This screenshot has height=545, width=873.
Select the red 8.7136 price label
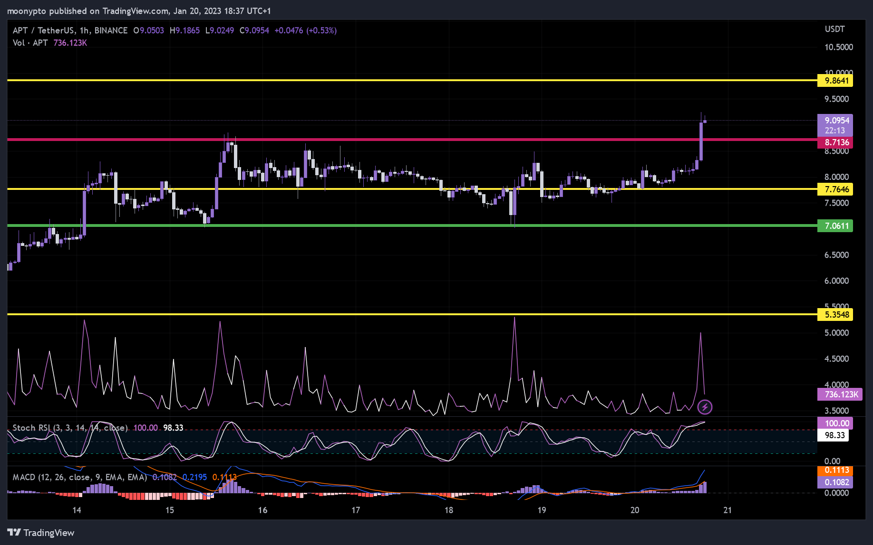[835, 142]
